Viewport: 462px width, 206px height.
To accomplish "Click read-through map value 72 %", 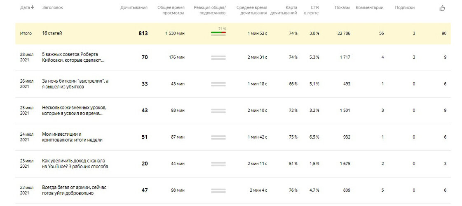I will click(x=293, y=111).
